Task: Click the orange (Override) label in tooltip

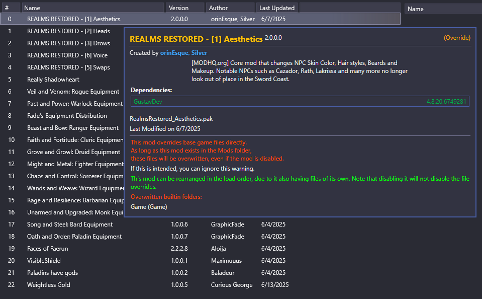Action: point(457,38)
